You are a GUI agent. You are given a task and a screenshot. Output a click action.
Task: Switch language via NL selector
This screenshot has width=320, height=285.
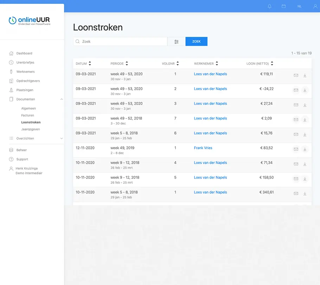(x=299, y=6)
